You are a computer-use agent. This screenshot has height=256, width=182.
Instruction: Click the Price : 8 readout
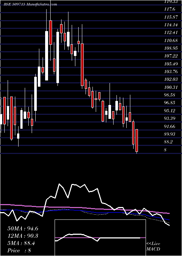coord(19,251)
